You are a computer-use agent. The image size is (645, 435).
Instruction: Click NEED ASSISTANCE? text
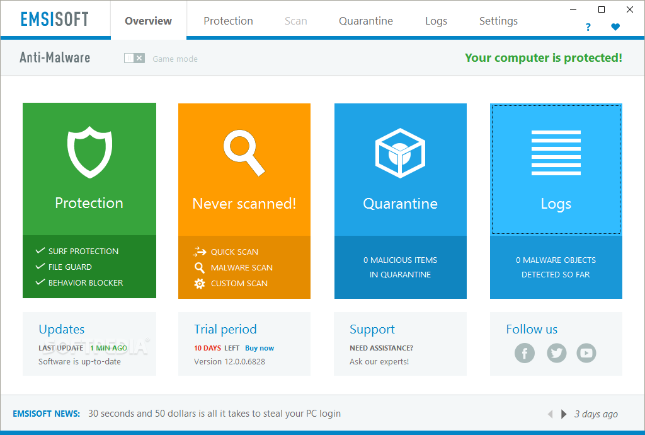point(381,348)
